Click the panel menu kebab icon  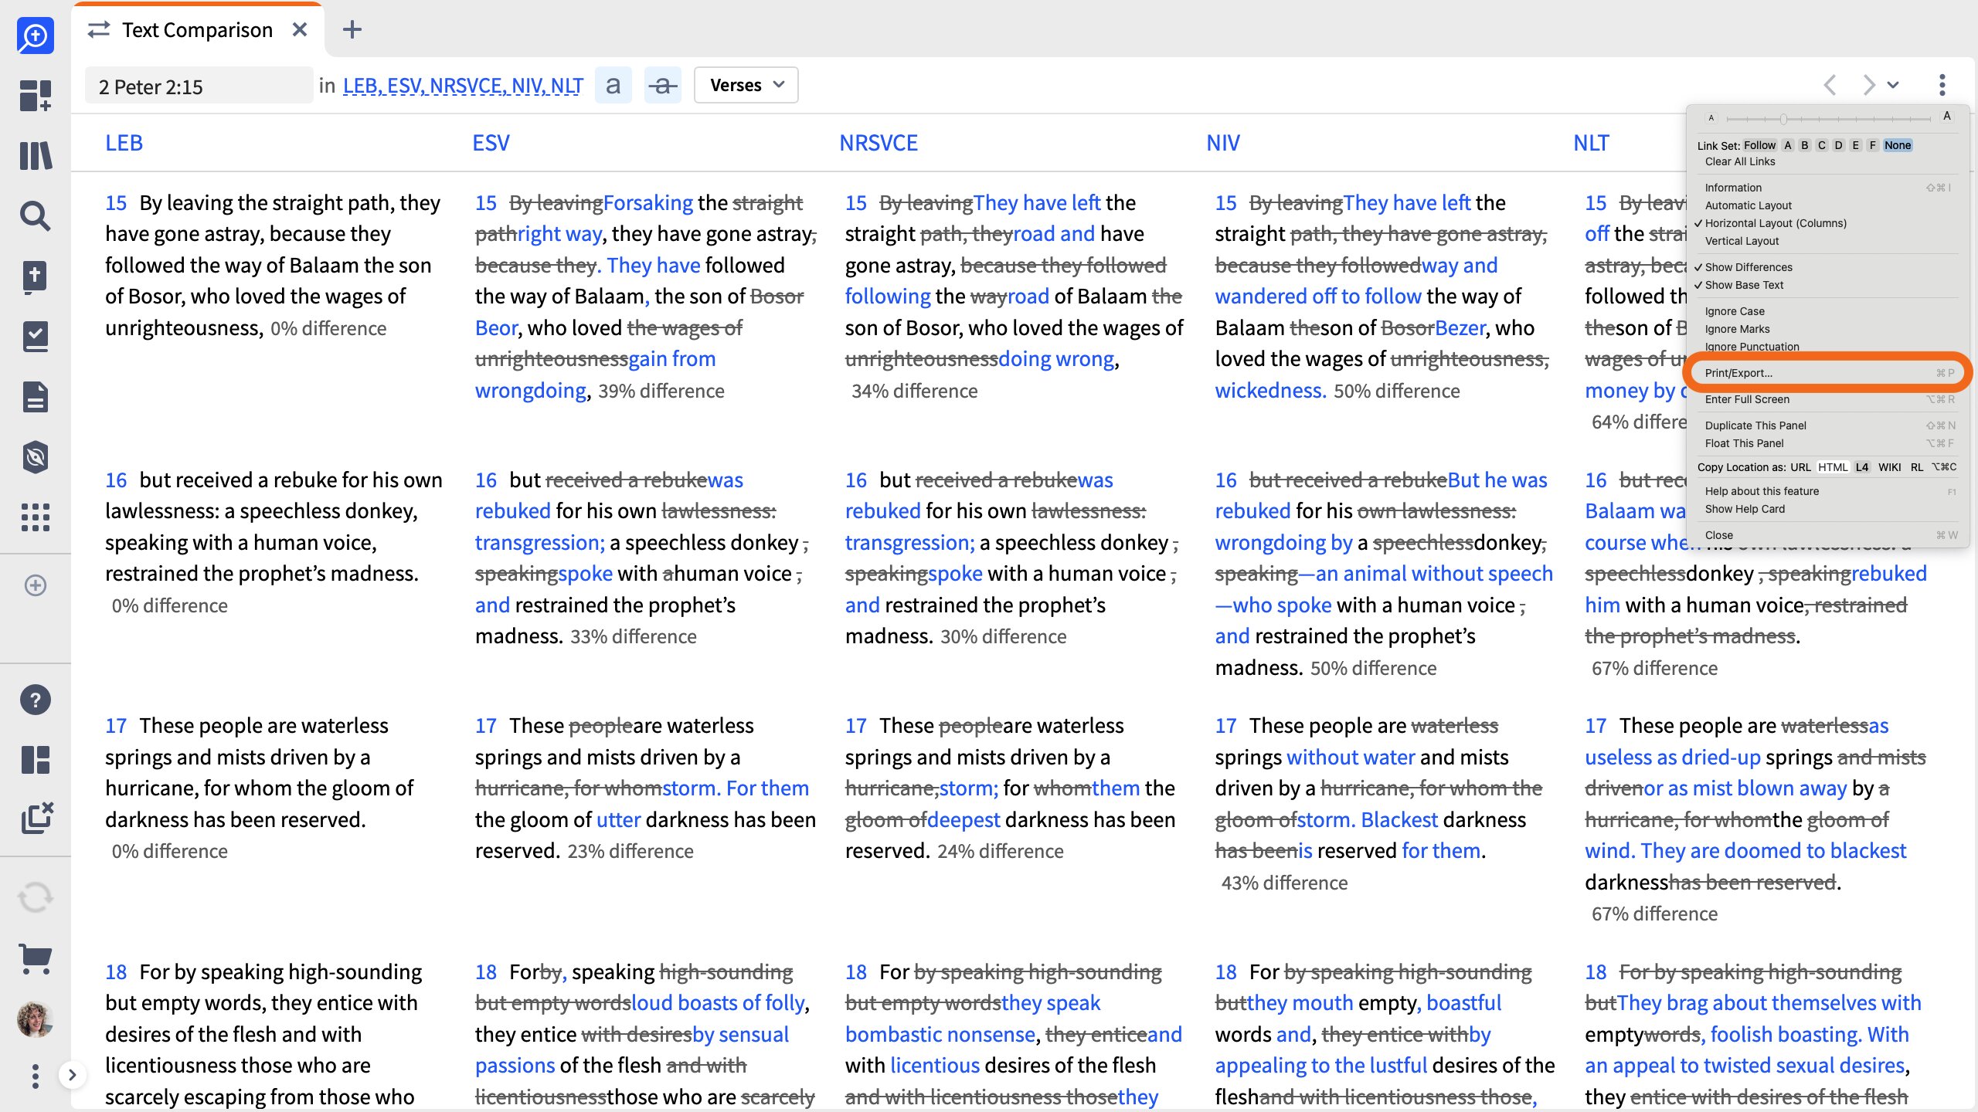1942,85
